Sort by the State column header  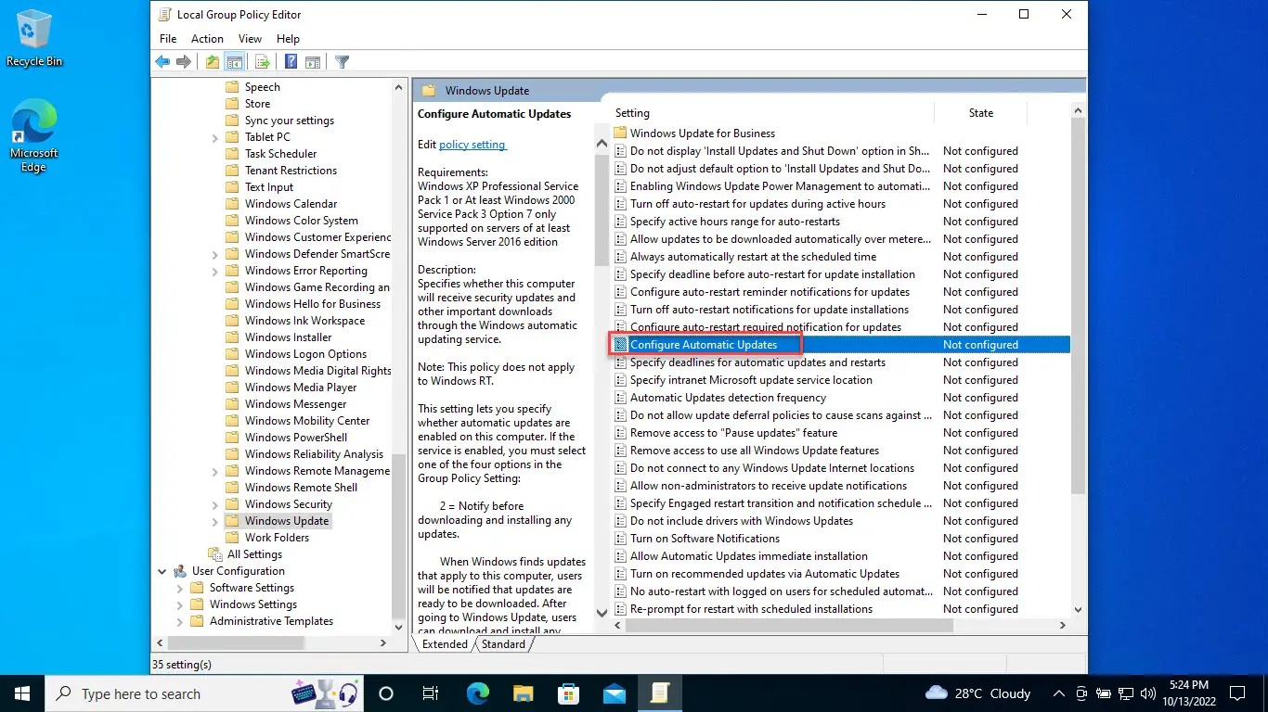[980, 113]
